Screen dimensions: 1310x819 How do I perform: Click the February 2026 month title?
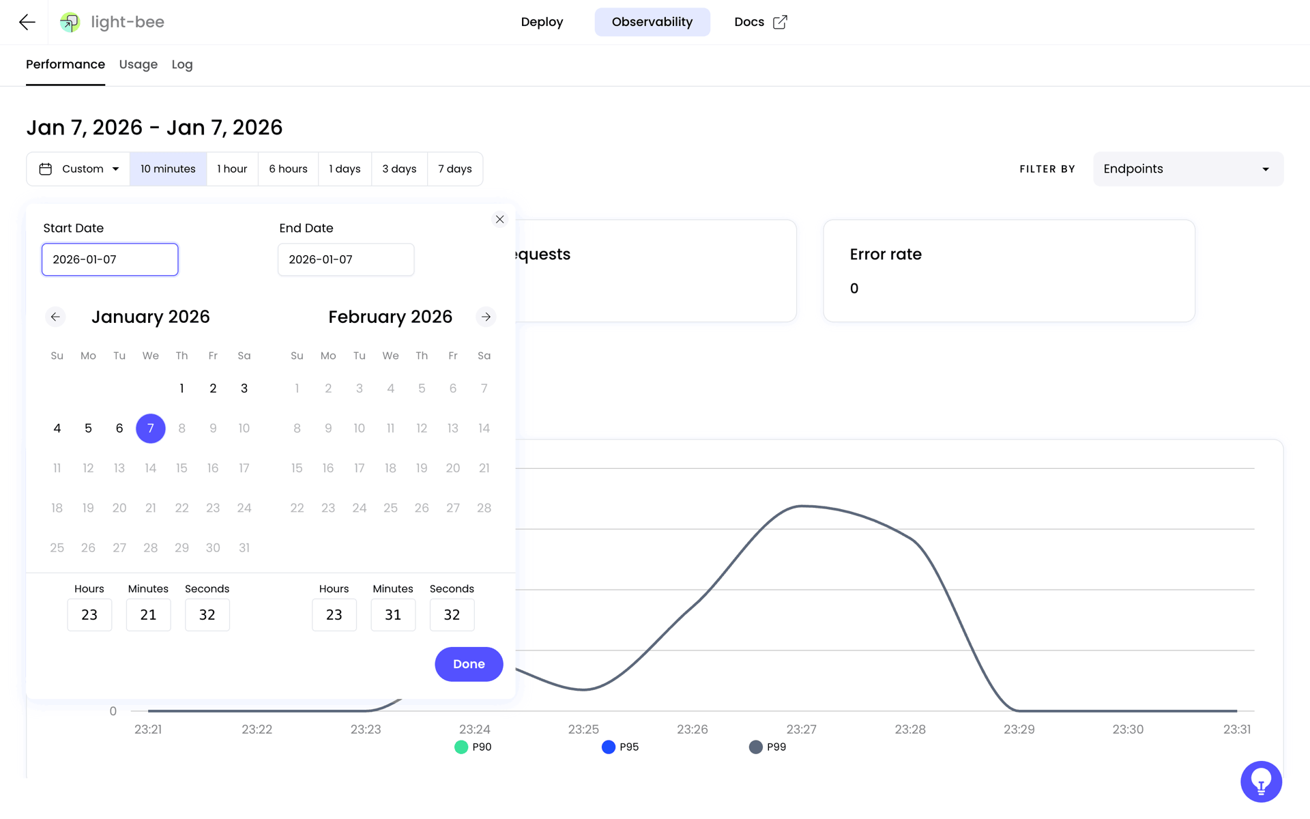[390, 317]
